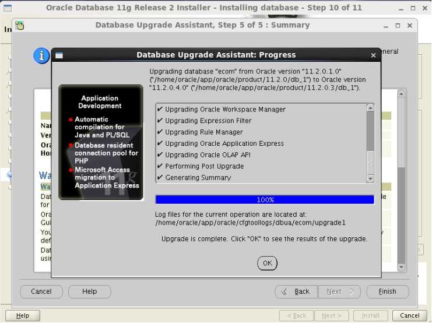Minimize the Oracle Installer window
432x323 pixels.
tap(401, 9)
